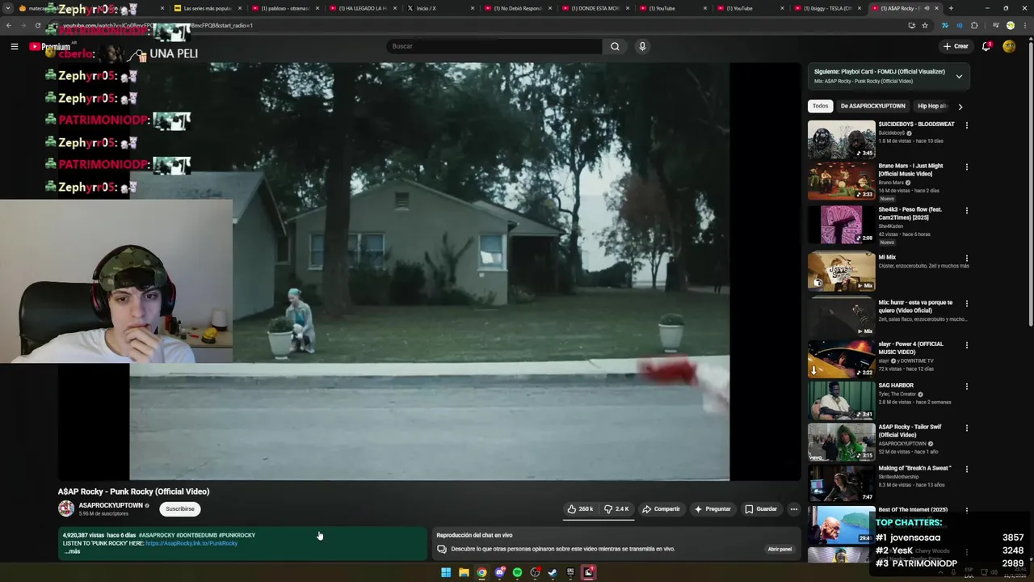Image resolution: width=1034 pixels, height=582 pixels.
Task: Open options for SAG HARBOR
Action: pos(966,386)
